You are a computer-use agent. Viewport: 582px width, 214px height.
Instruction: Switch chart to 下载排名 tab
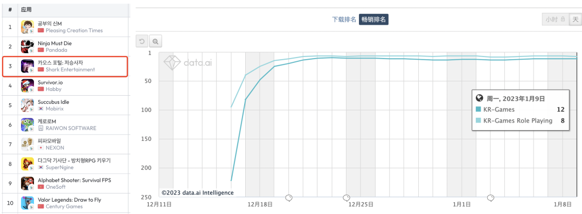click(x=344, y=19)
